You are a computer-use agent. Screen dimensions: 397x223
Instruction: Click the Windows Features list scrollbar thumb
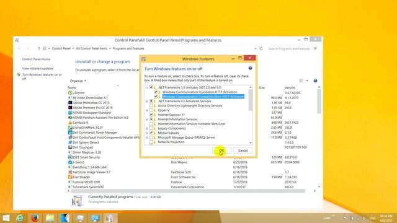click(251, 100)
